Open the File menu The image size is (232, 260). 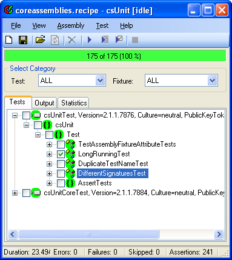pos(16,25)
